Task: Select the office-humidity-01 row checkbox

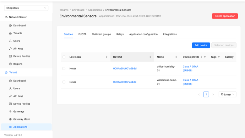Action: click(64, 69)
